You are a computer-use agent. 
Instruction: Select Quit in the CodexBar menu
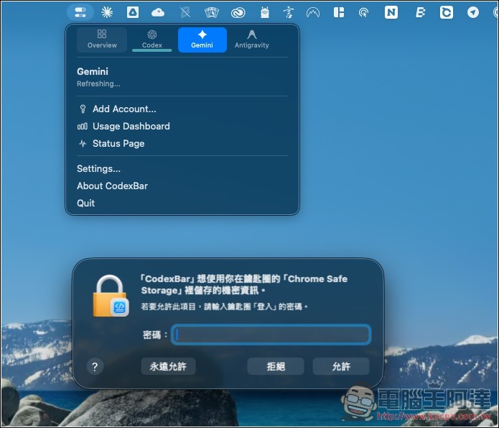tap(85, 203)
